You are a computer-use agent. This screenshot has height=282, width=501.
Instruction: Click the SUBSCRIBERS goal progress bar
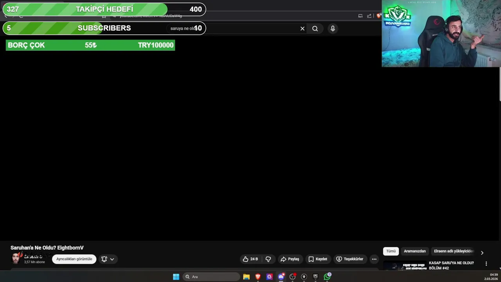click(x=104, y=28)
